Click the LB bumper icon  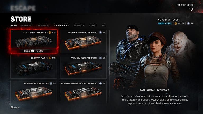(x=12, y=26)
